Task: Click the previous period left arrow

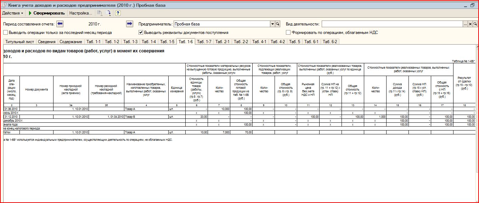Action: point(60,24)
